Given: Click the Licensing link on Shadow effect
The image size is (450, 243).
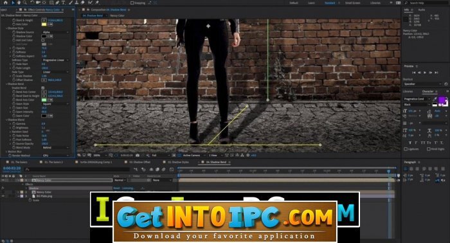Looking at the screenshot, I should pyautogui.click(x=128, y=188).
